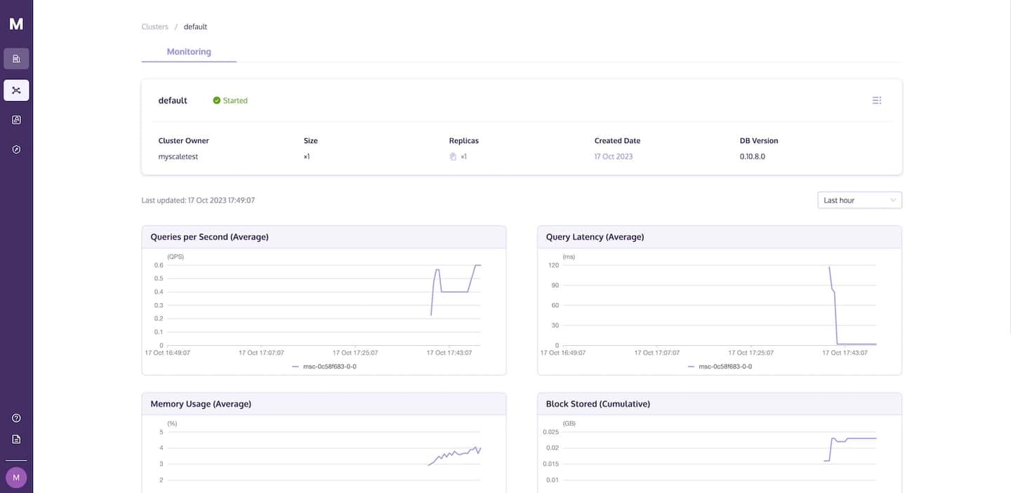The image size is (1011, 493).
Task: Open the SQL workspace sidebar icon
Action: pyautogui.click(x=16, y=59)
